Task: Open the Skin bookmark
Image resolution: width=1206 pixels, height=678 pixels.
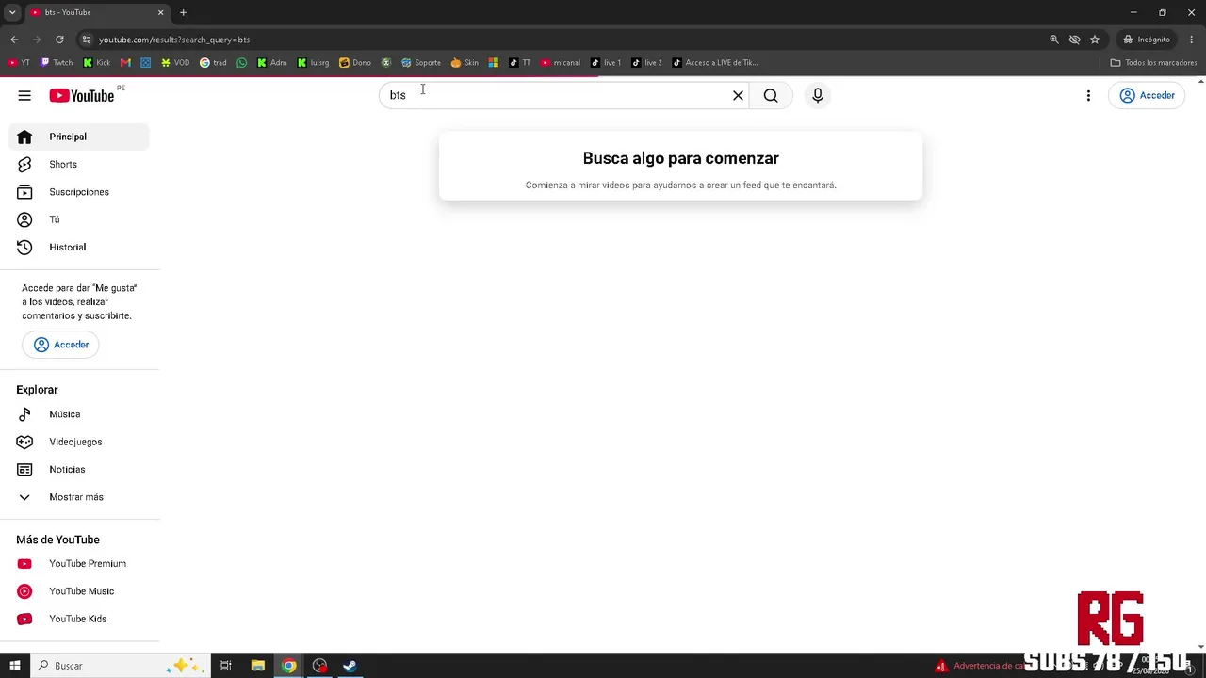Action: [x=464, y=63]
